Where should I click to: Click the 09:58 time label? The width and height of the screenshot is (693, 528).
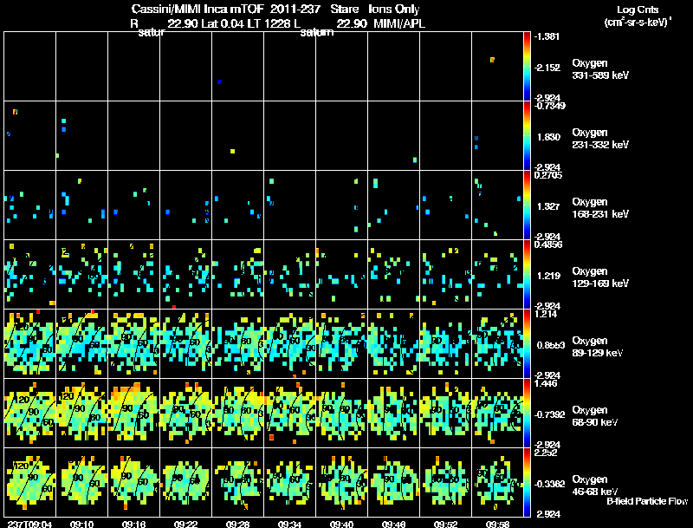[497, 525]
